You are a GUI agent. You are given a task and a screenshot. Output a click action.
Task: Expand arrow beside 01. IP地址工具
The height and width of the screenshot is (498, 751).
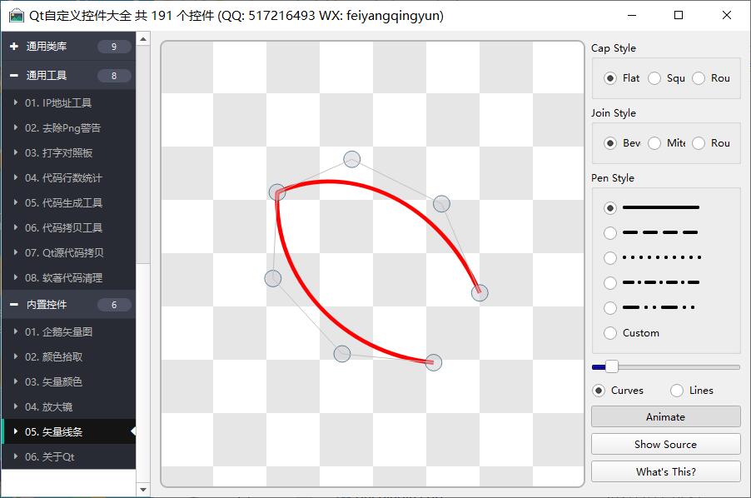[x=16, y=103]
